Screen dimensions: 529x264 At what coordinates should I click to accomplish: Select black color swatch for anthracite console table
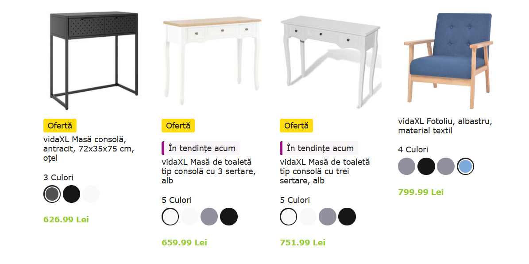[72, 194]
